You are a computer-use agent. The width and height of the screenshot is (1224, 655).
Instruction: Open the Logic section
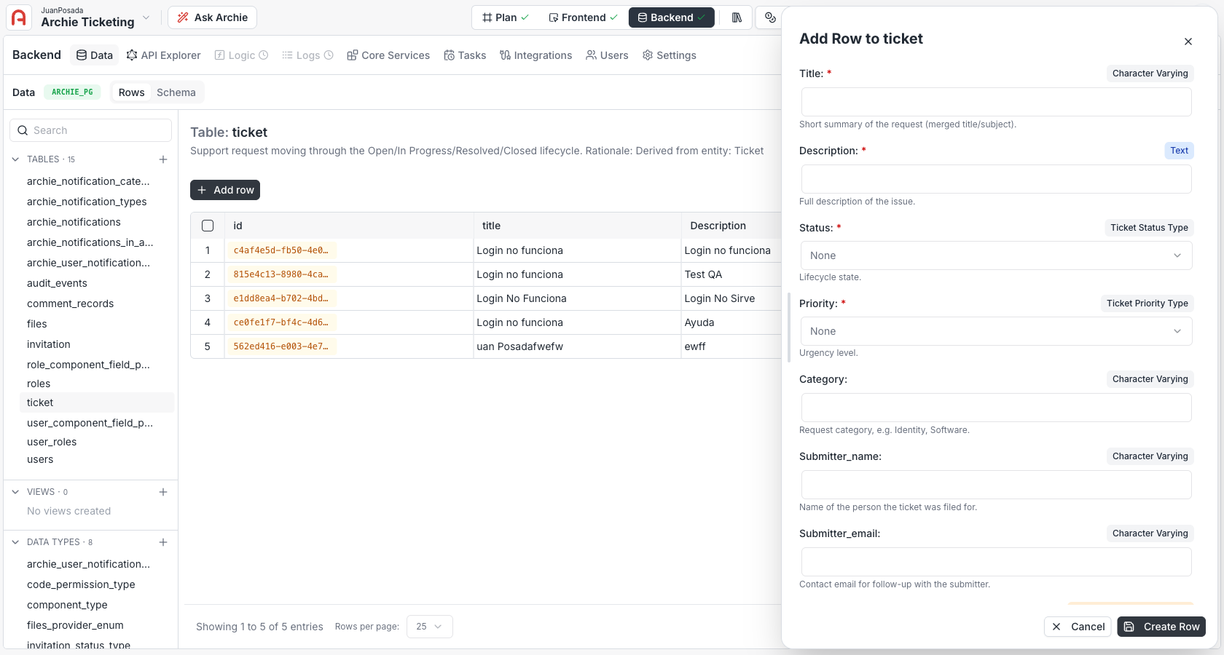[241, 55]
